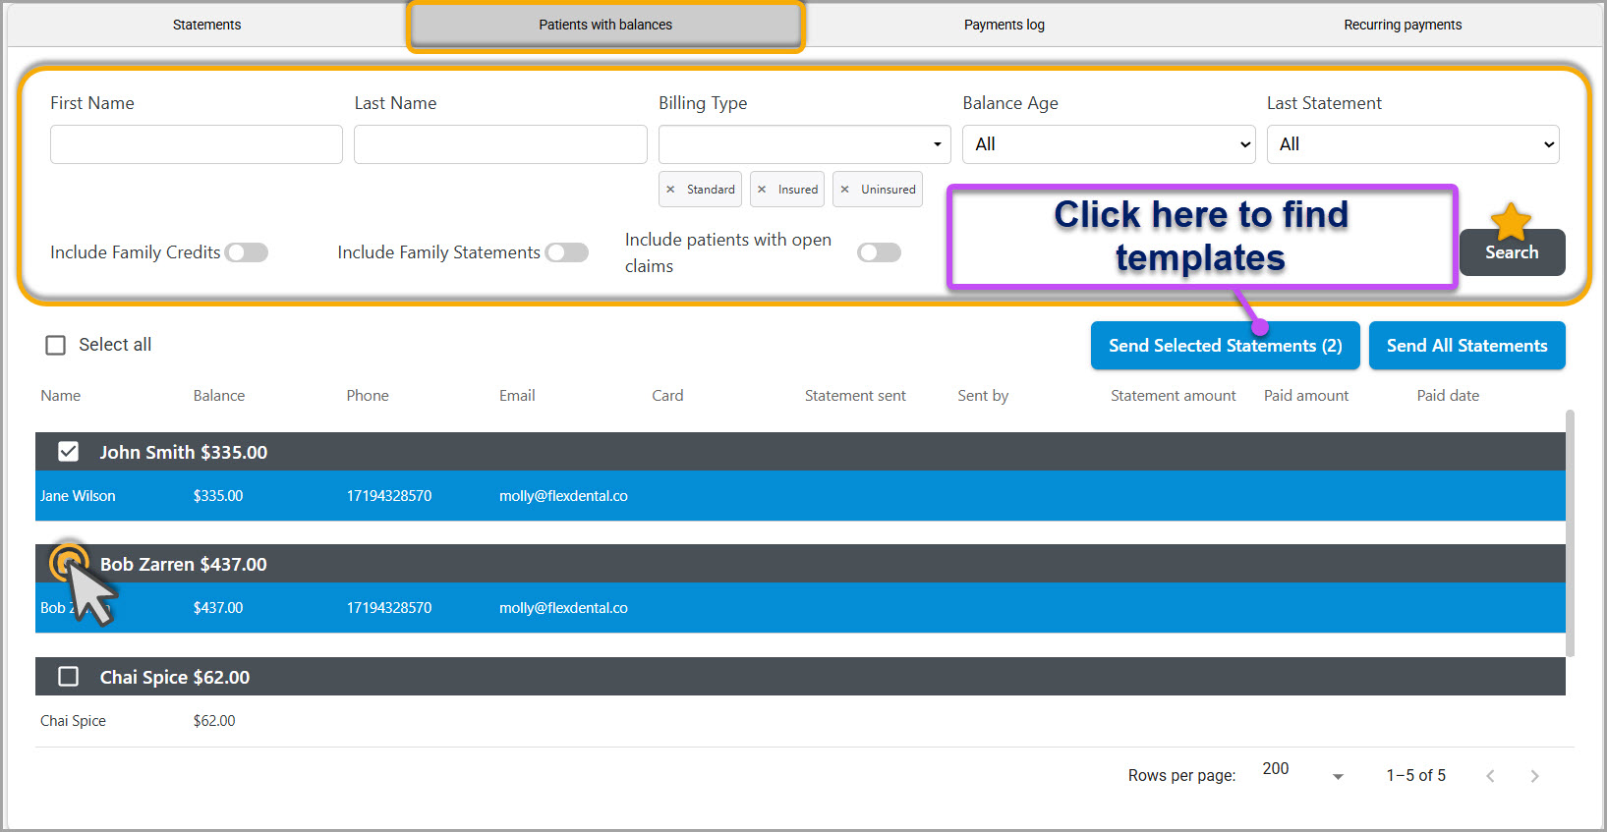Click the Card column header
This screenshot has width=1607, height=832.
(x=667, y=396)
